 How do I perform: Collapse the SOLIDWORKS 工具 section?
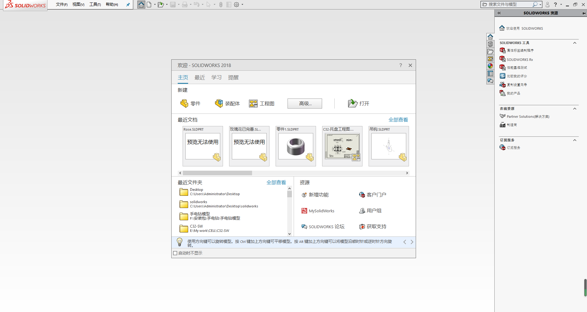[x=574, y=43]
